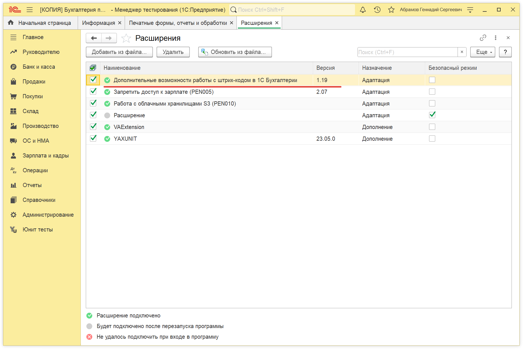Screen dimensions: 523x349
Task: Enable safe mode for Дополнительные возможности row
Action: [432, 80]
